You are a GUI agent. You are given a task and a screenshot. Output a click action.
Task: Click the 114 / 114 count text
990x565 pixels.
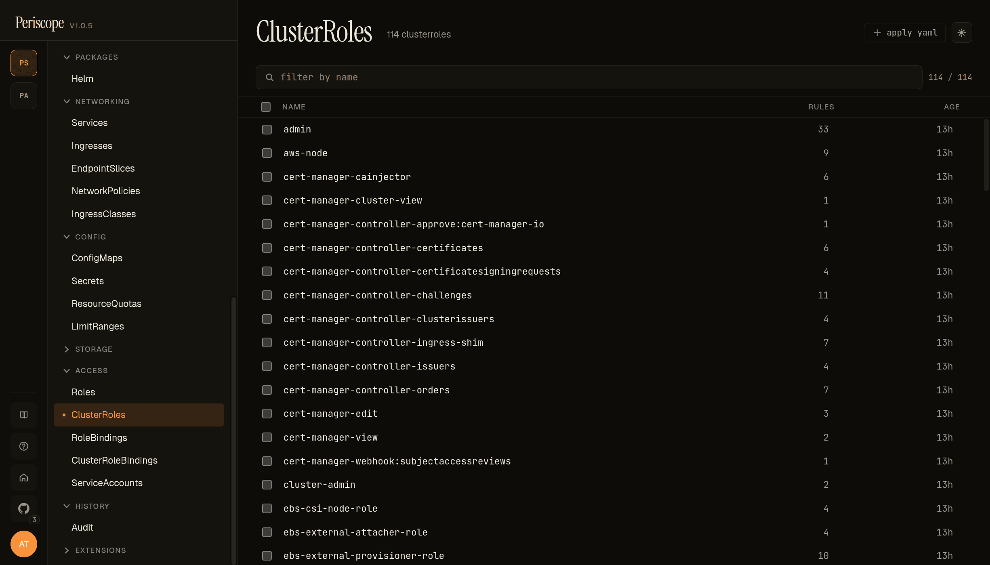950,77
